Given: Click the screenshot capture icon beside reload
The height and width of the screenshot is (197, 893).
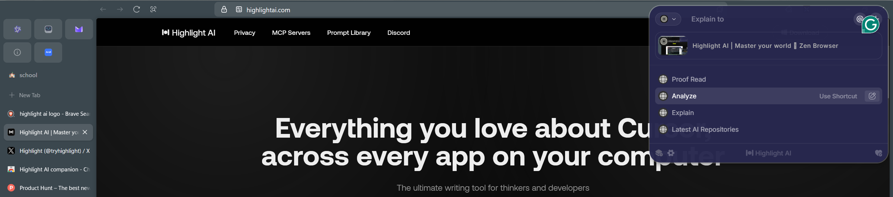Looking at the screenshot, I should [153, 10].
